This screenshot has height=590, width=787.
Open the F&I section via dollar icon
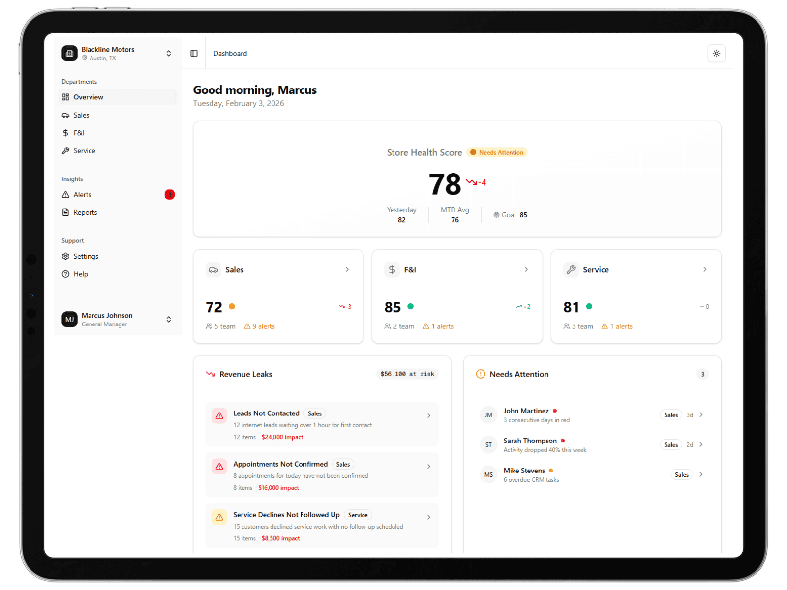(x=66, y=133)
